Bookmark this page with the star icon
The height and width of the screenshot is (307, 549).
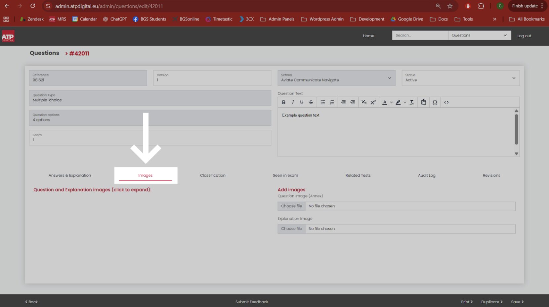point(450,6)
